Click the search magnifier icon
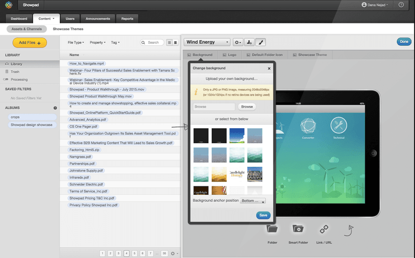The image size is (415, 258). tap(143, 43)
